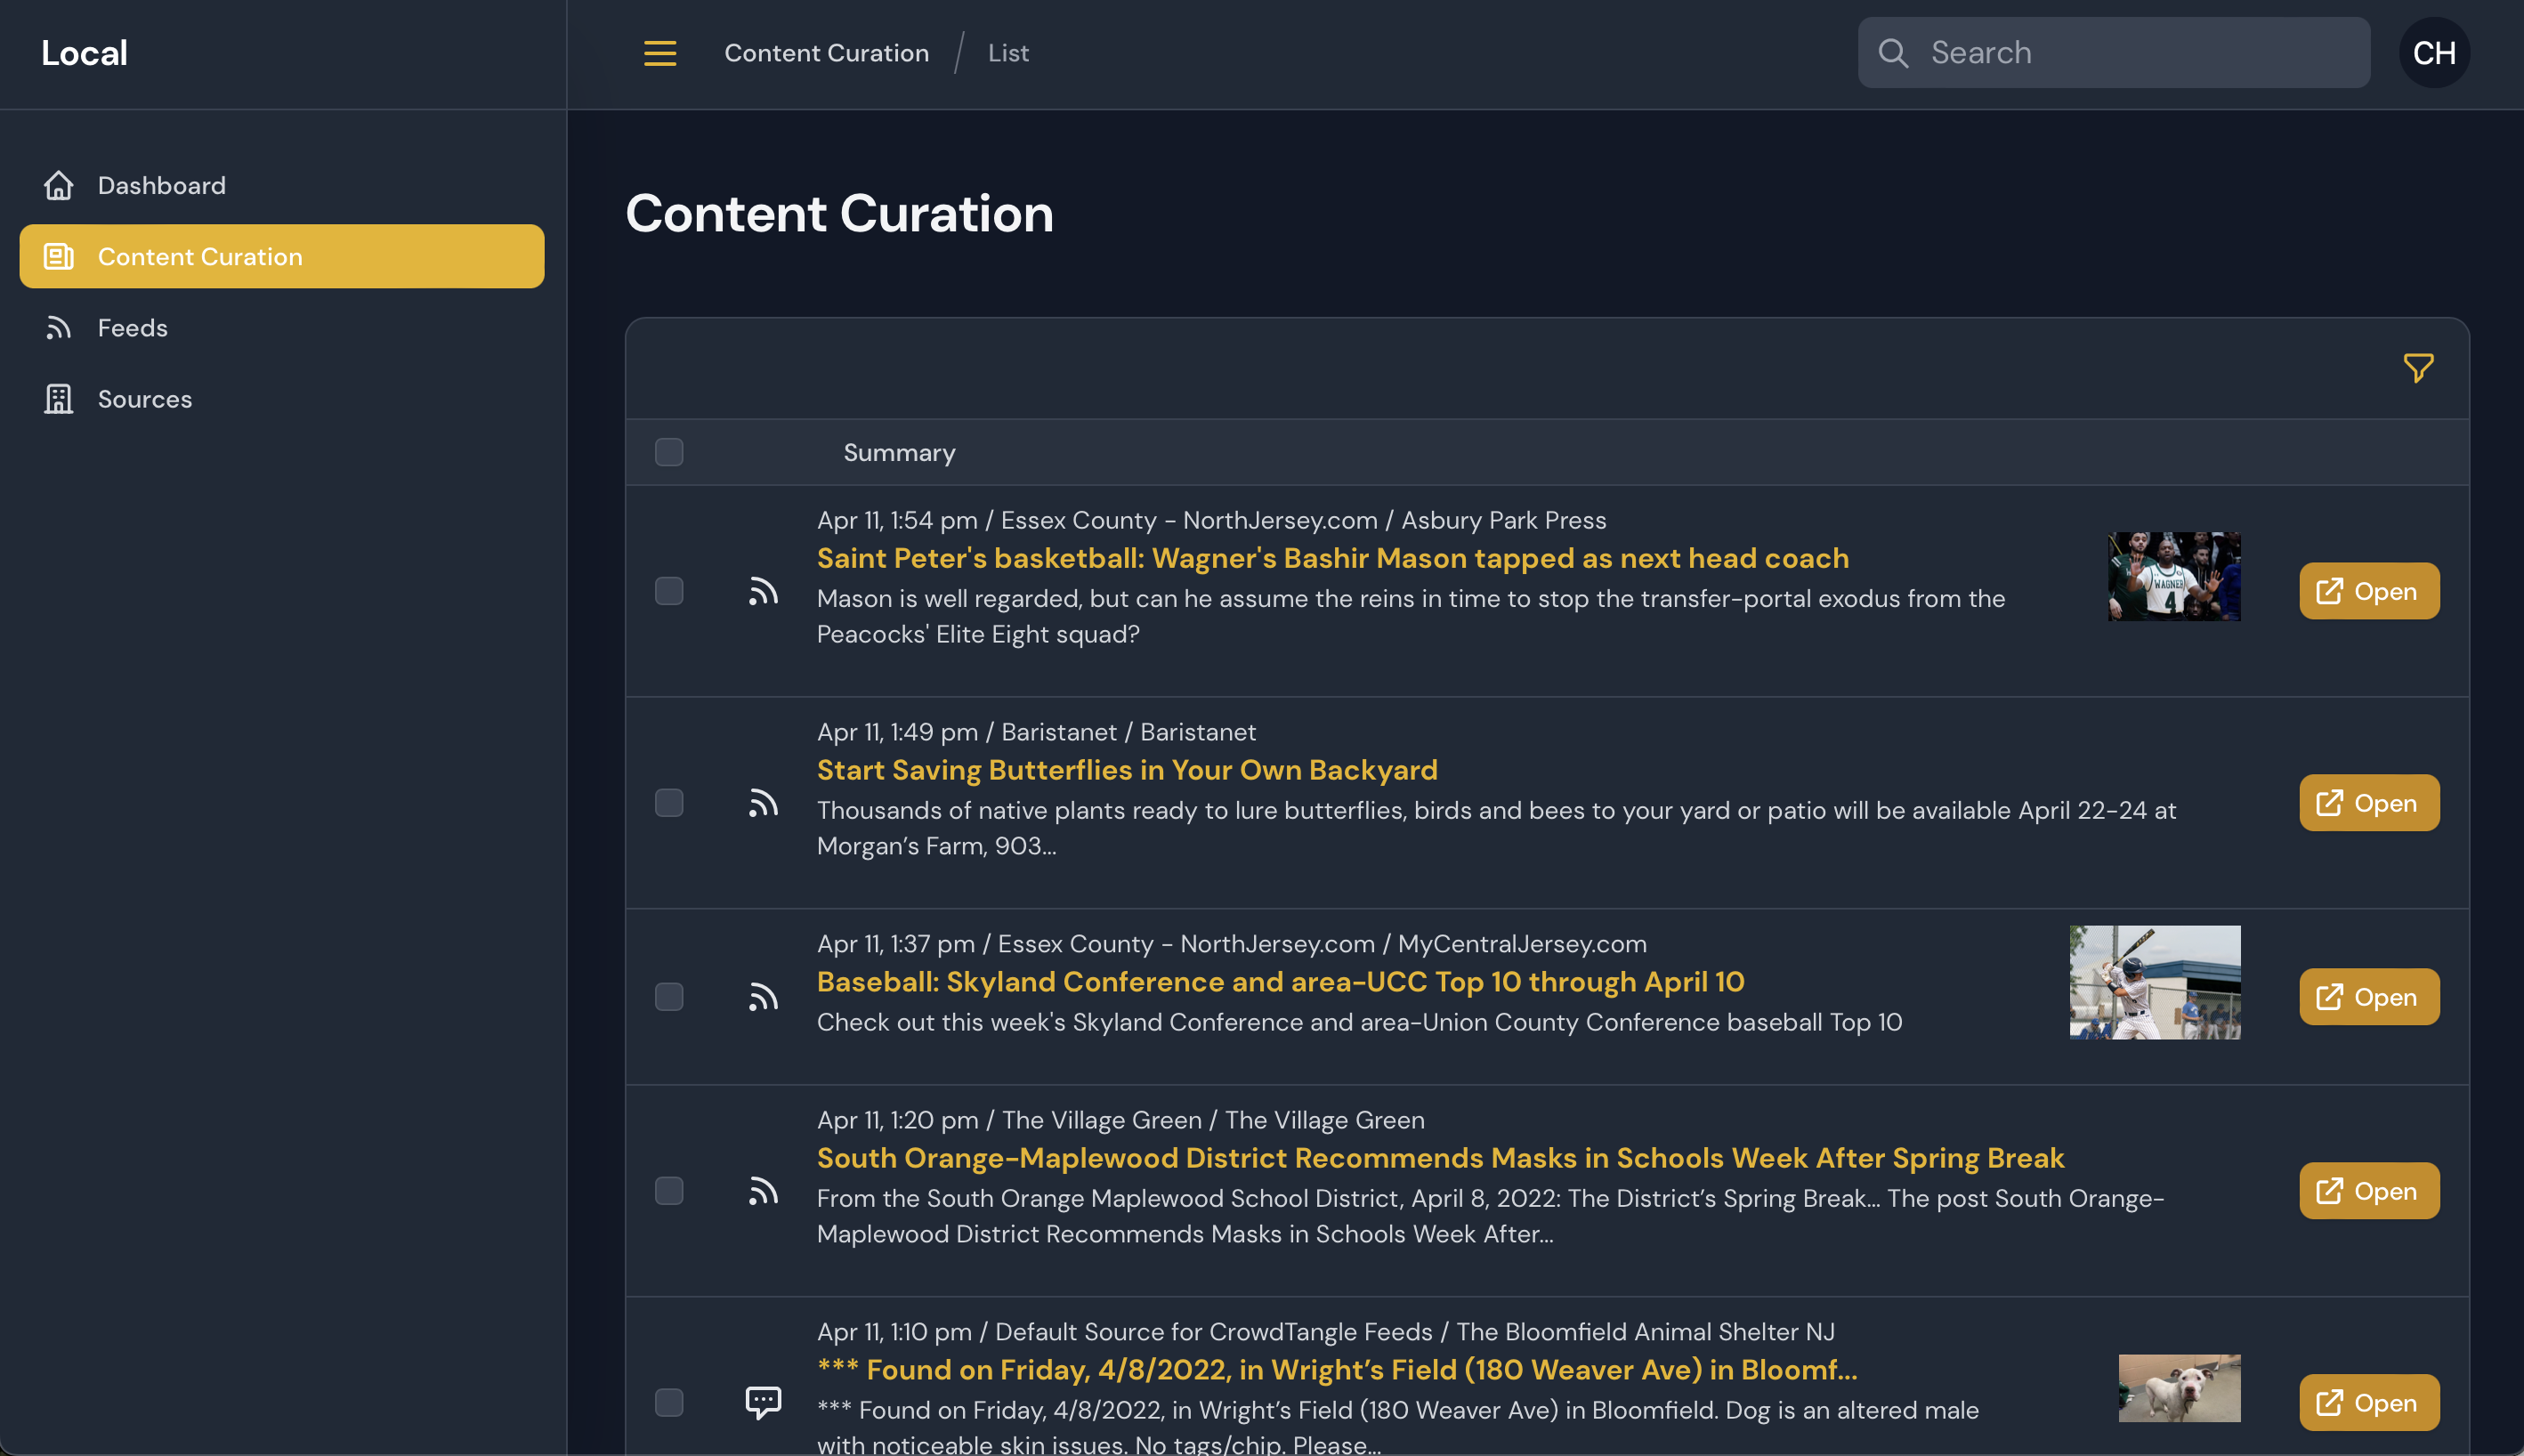Click chat bubble icon on Bloomfield post
The width and height of the screenshot is (2524, 1456).
[x=763, y=1402]
